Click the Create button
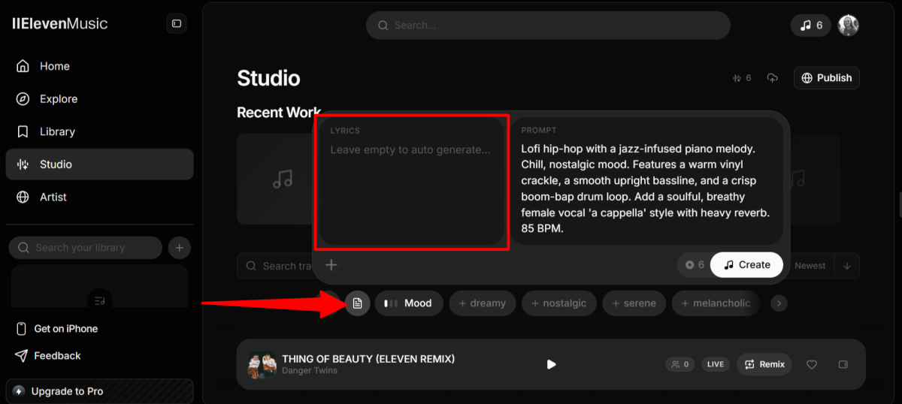This screenshot has width=902, height=404. (x=746, y=265)
